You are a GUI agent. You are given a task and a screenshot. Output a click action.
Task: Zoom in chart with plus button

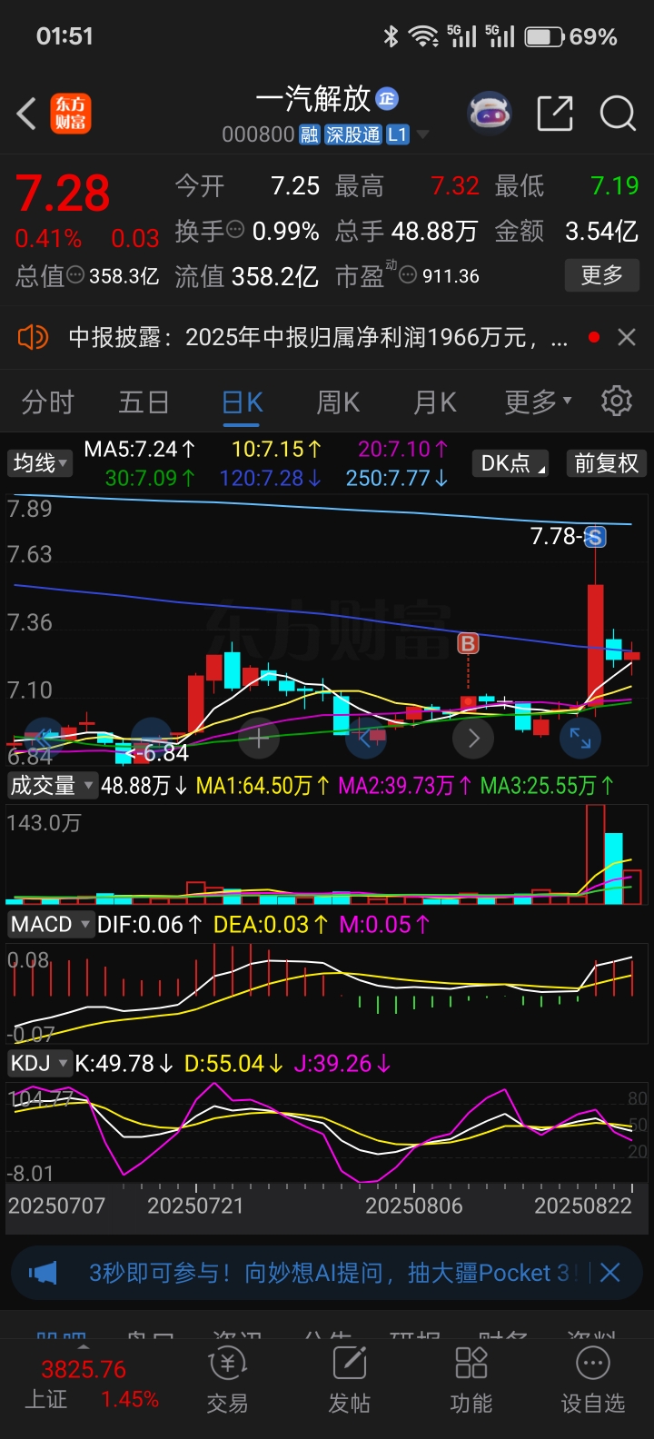(x=260, y=739)
